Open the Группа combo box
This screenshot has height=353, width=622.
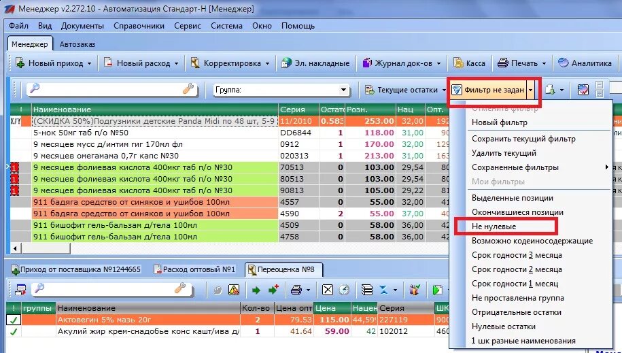click(x=281, y=90)
